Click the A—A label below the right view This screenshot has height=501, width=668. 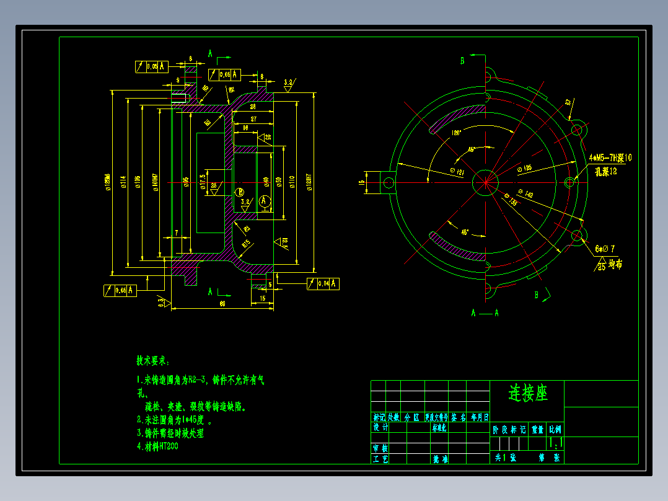point(485,313)
